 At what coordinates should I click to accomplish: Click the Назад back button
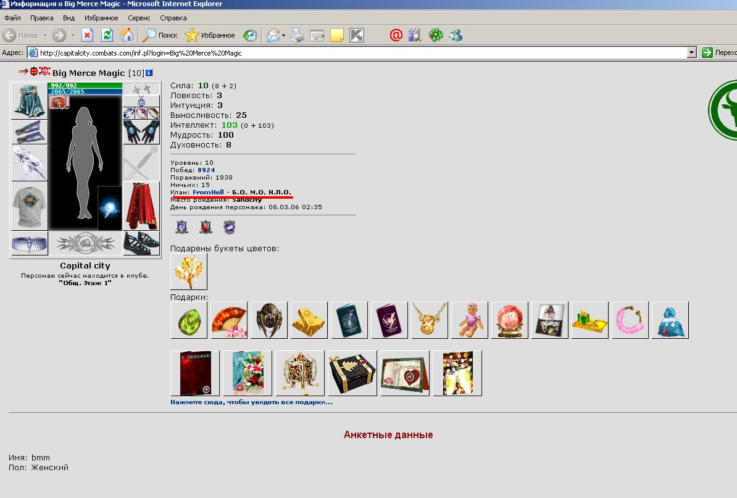tap(21, 35)
